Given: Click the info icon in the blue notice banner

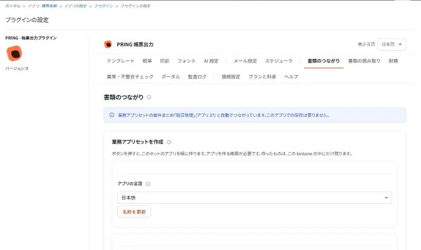Looking at the screenshot, I should (112, 115).
